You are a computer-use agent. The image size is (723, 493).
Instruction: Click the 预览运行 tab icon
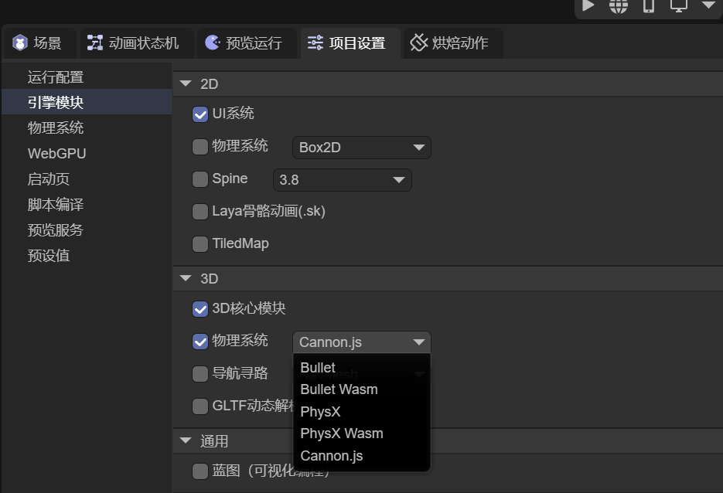pyautogui.click(x=212, y=43)
